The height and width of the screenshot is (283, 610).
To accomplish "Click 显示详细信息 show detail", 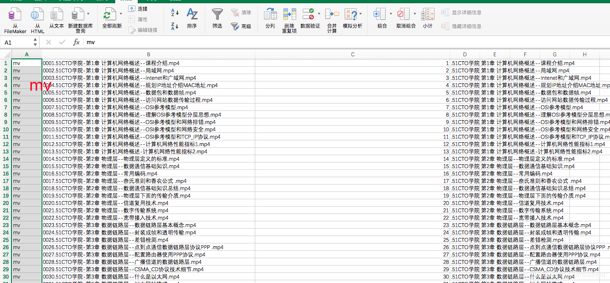I will pos(462,12).
